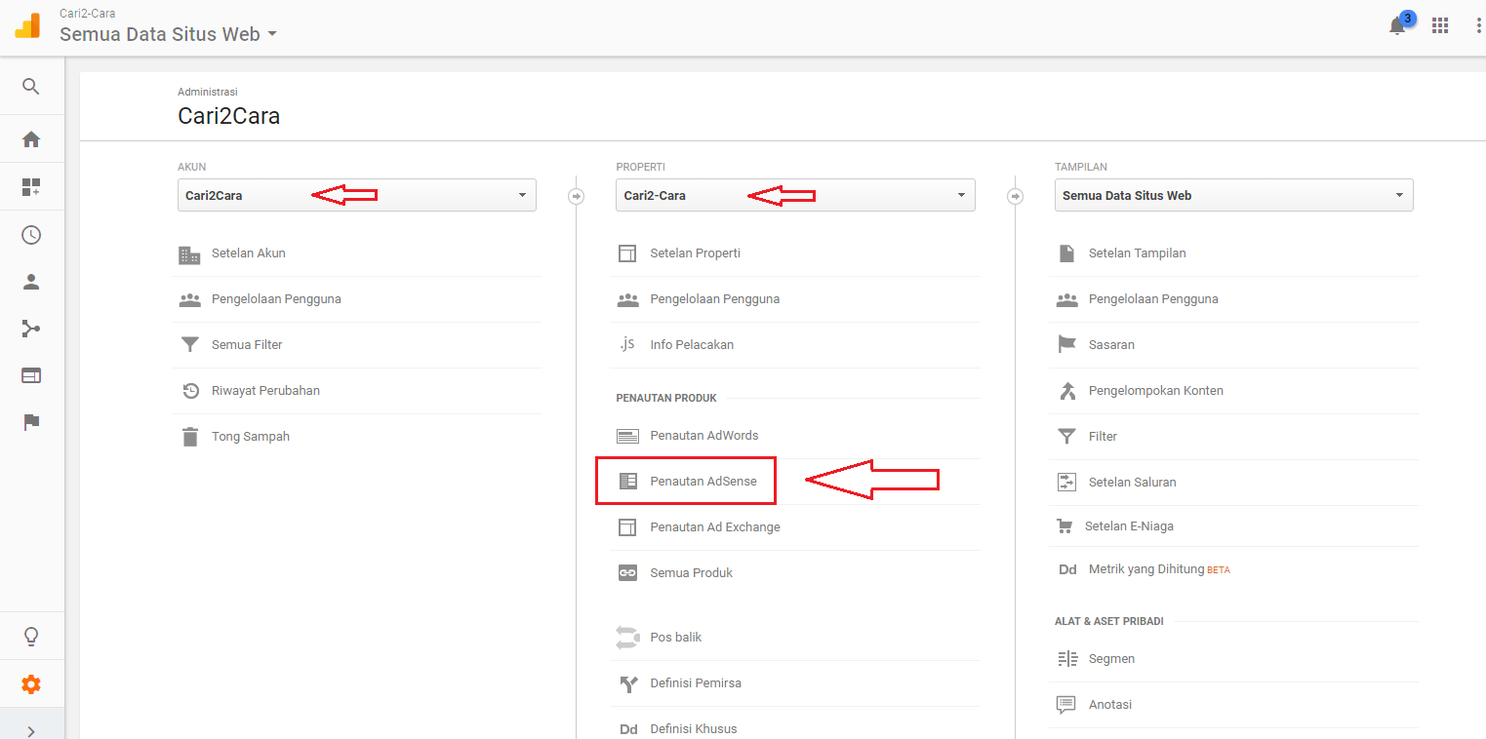Open the Google apps grid icon
The image size is (1486, 739).
point(1440,25)
